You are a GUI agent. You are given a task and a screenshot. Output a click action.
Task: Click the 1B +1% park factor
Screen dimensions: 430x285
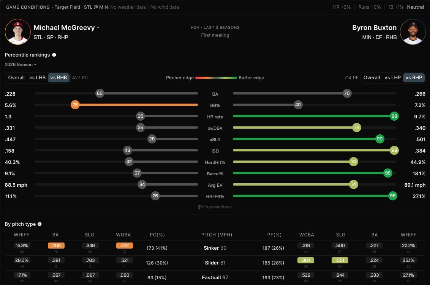396,7
